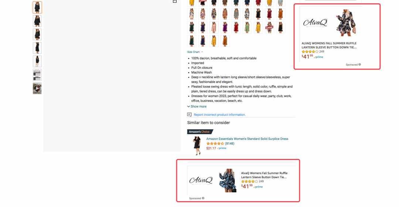The image size is (399, 207).
Task: Select the size chart image thumbnail
Action: [37, 75]
